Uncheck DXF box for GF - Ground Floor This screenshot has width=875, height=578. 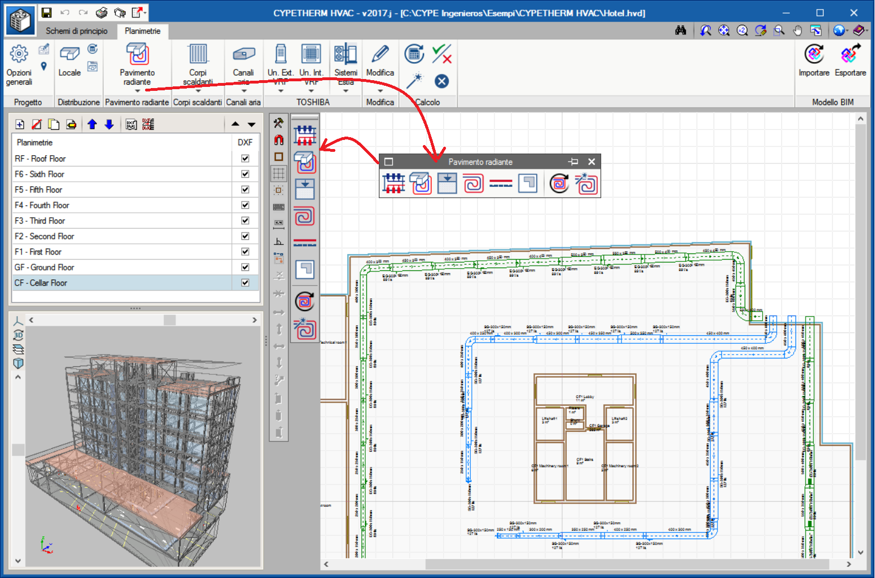[x=245, y=267]
